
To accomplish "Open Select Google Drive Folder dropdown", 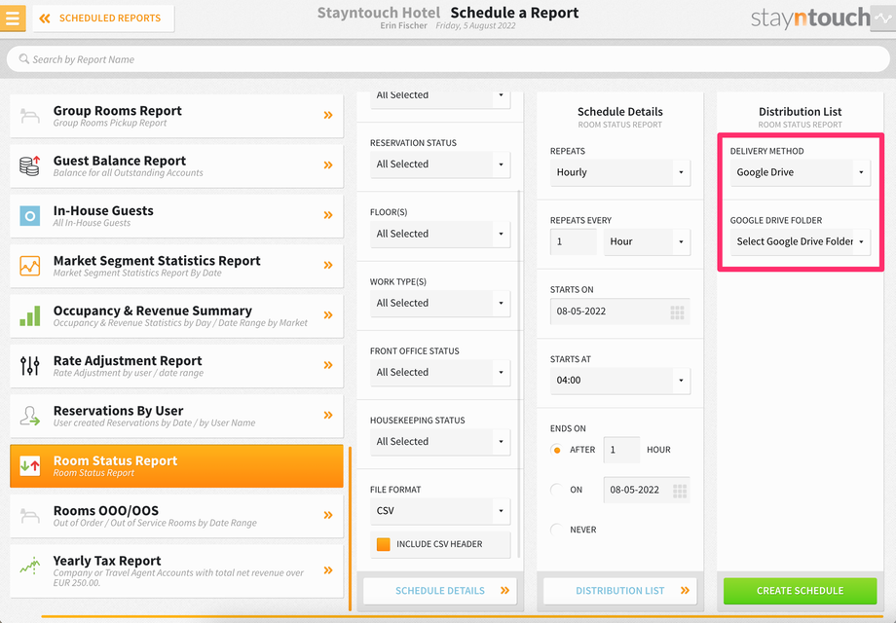I will click(800, 242).
